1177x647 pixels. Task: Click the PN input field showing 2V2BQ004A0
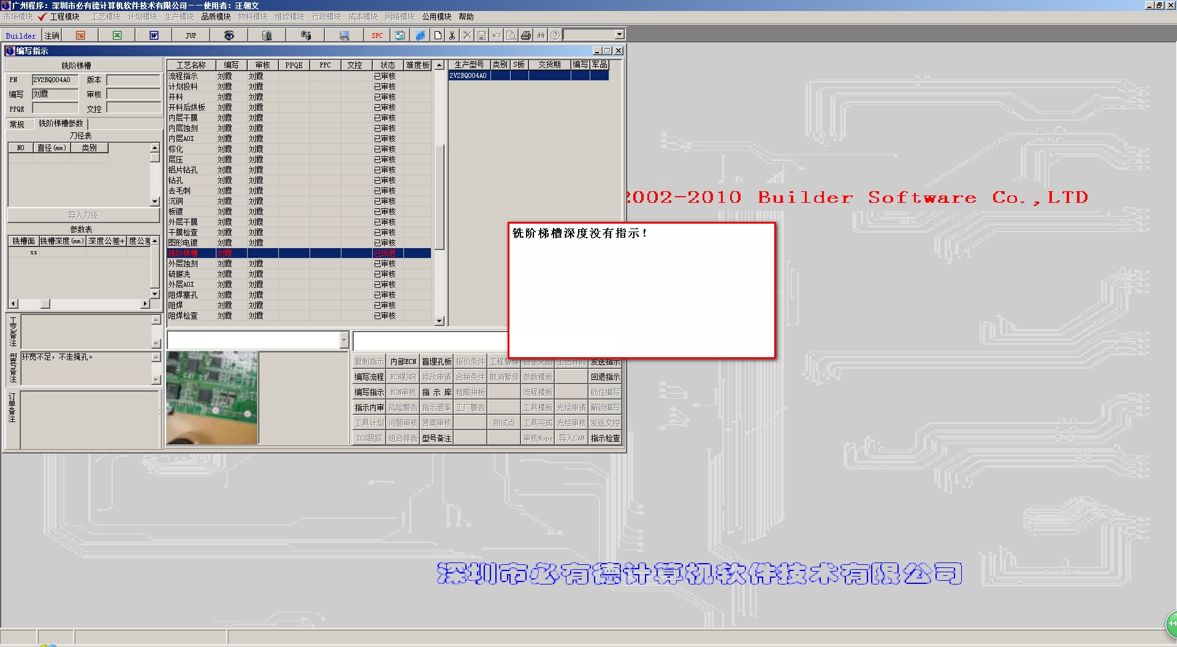tap(55, 80)
